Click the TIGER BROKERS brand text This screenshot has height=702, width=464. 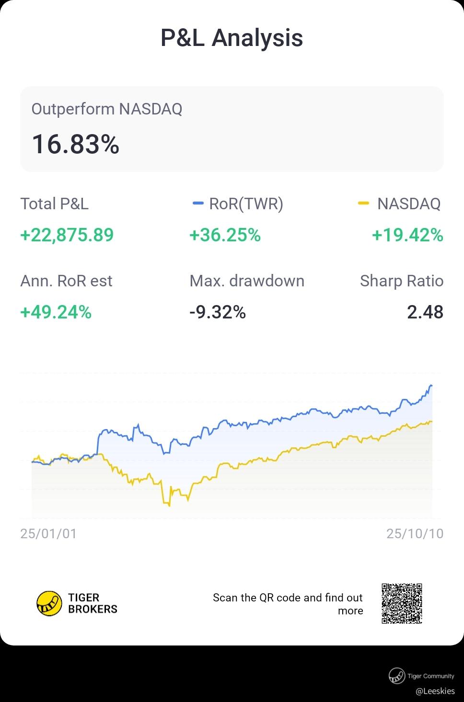(93, 603)
